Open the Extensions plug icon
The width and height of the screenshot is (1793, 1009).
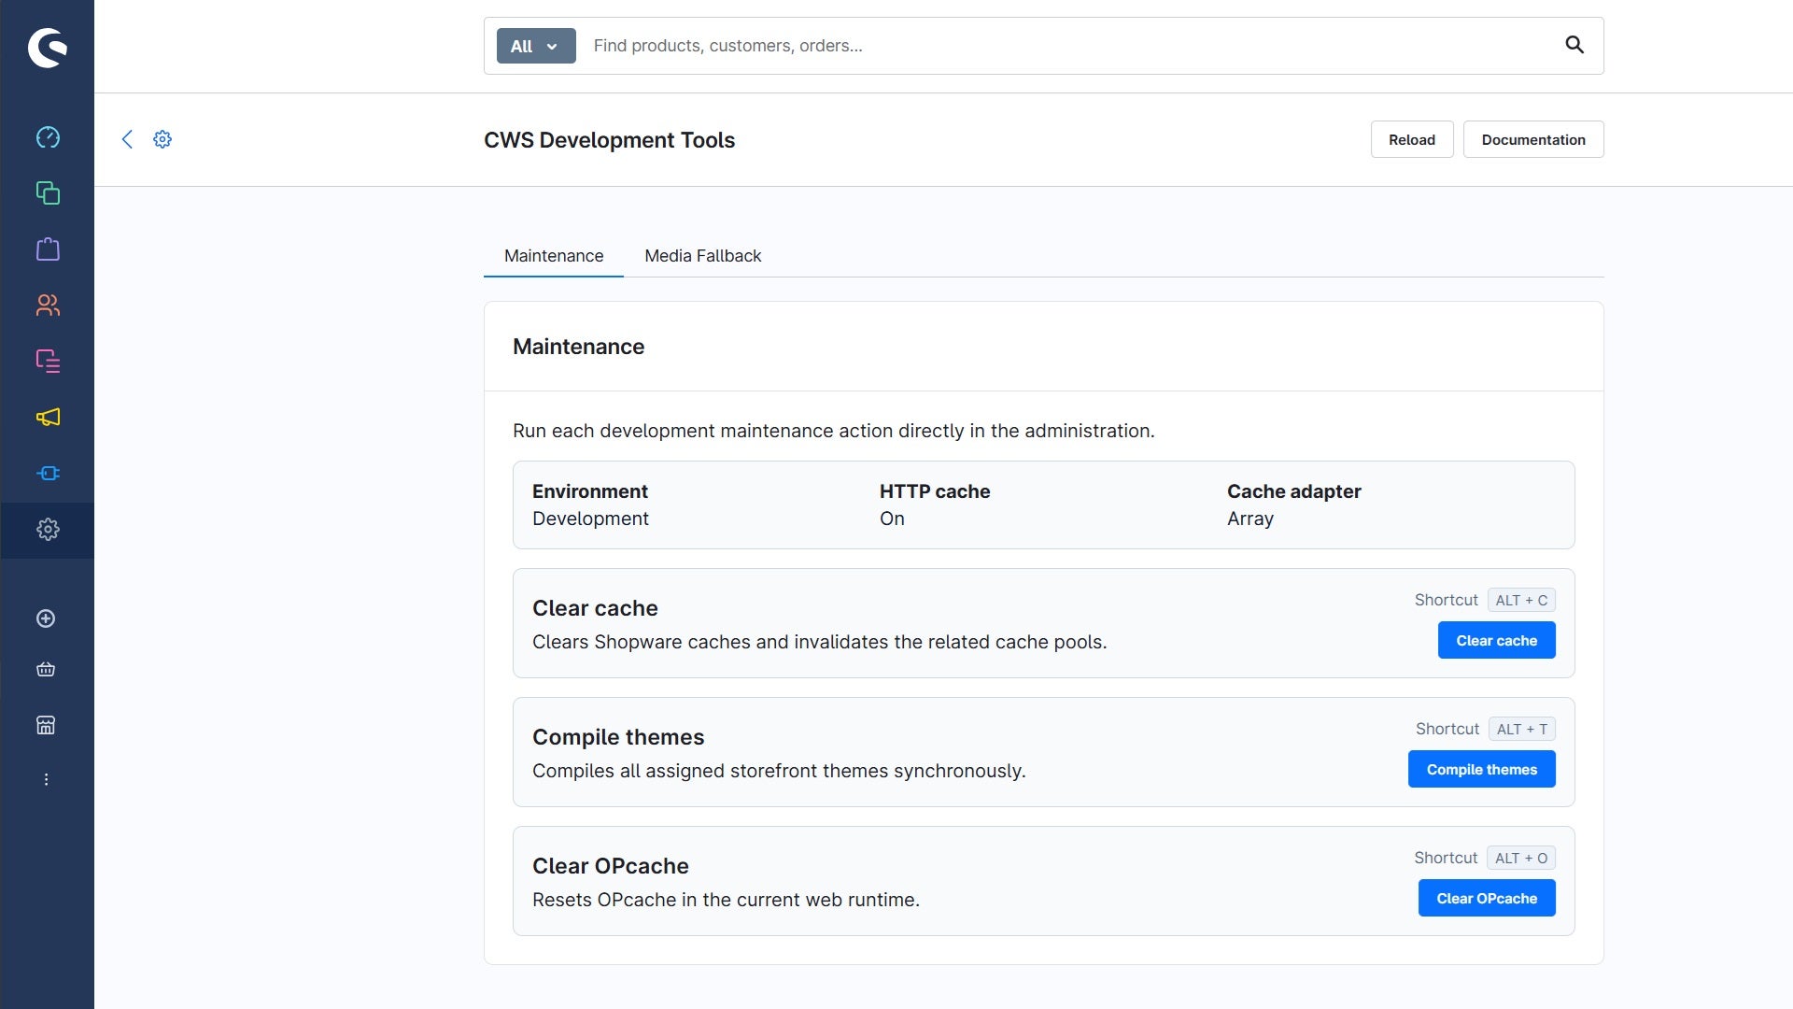point(48,474)
